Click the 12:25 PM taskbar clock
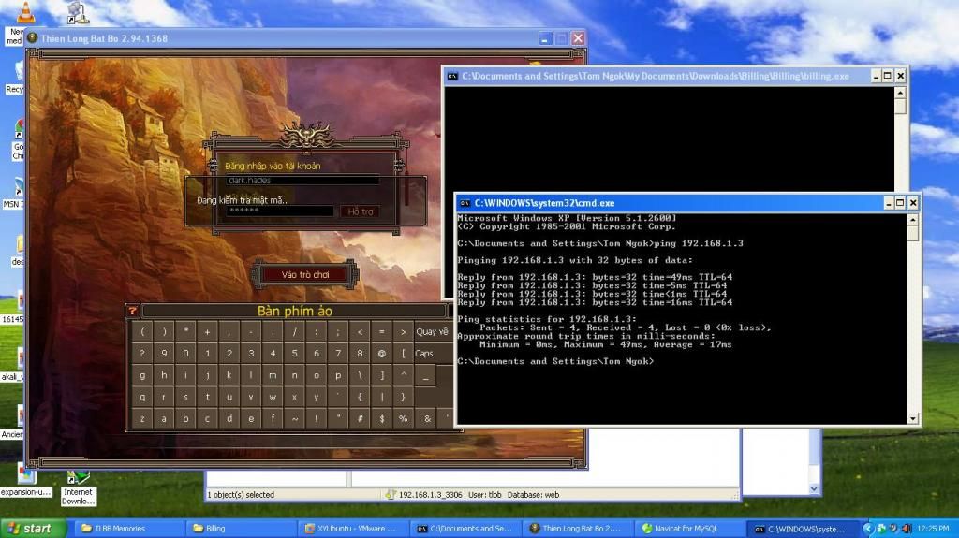This screenshot has height=538, width=959. (x=933, y=529)
